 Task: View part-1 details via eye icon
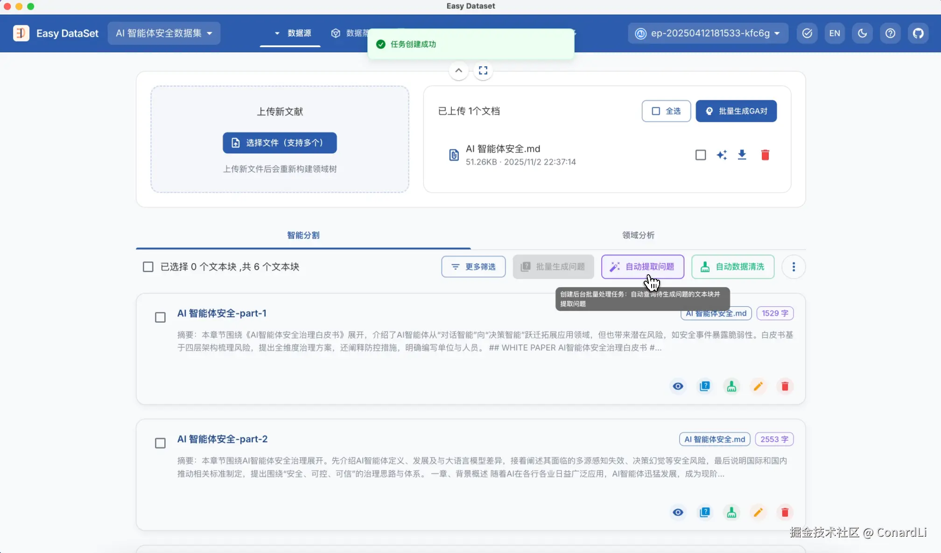(678, 386)
